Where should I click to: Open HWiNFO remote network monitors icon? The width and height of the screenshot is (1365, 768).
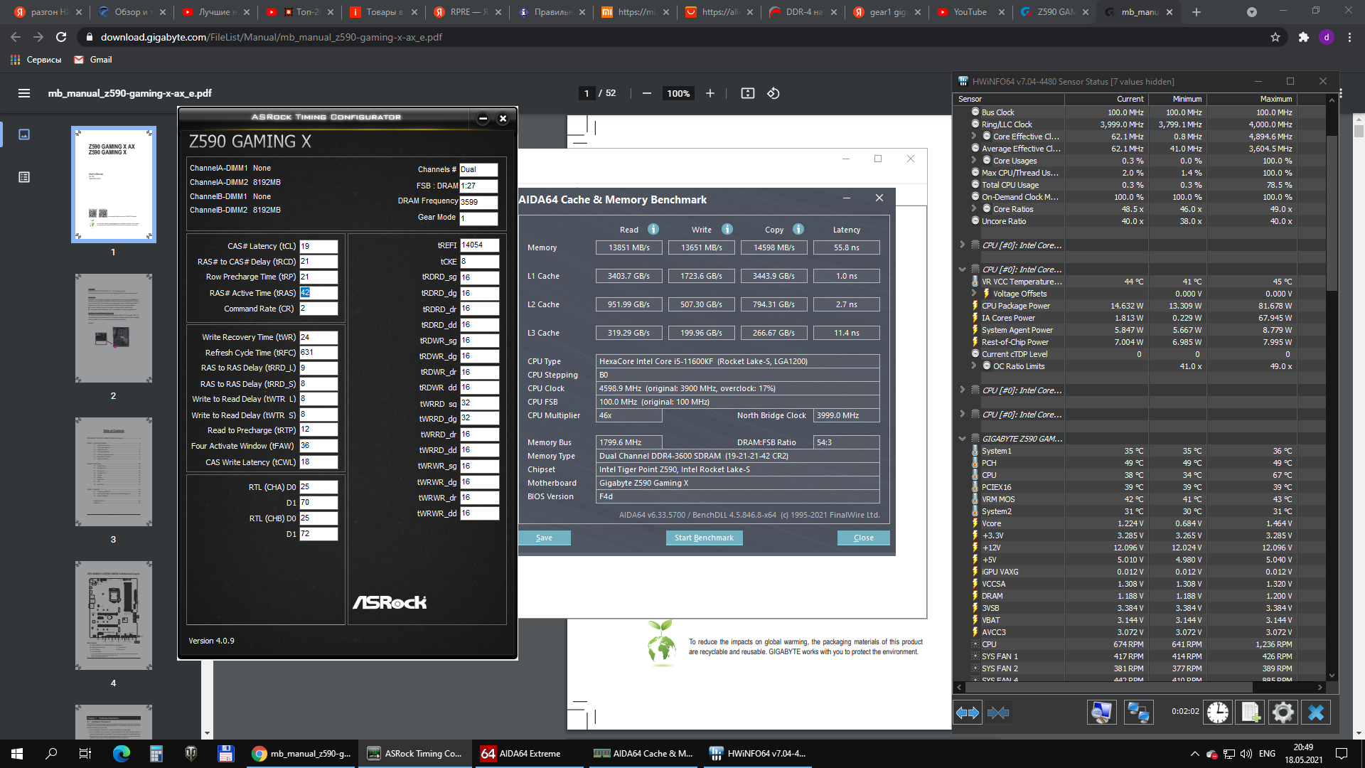1137,712
